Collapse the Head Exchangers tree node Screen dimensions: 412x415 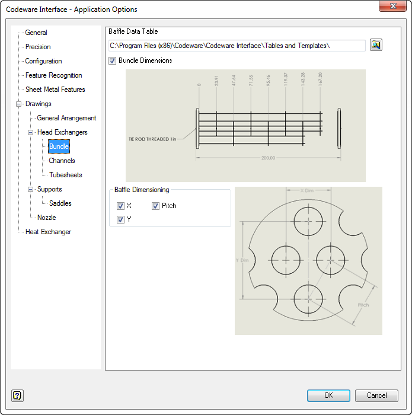30,132
